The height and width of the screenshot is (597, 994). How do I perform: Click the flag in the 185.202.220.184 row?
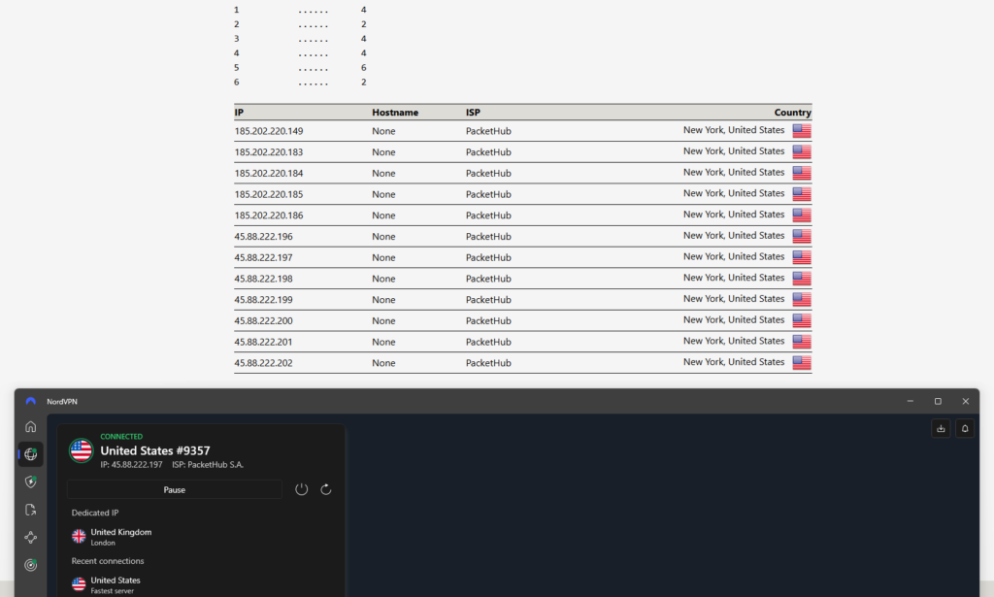802,173
